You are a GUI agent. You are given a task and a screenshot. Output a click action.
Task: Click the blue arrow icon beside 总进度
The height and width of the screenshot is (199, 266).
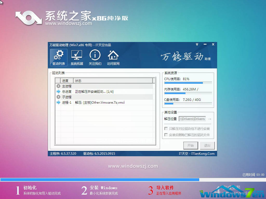point(59,91)
